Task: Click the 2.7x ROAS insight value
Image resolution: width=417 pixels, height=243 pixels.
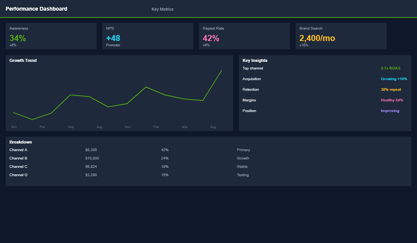Action: [x=390, y=68]
